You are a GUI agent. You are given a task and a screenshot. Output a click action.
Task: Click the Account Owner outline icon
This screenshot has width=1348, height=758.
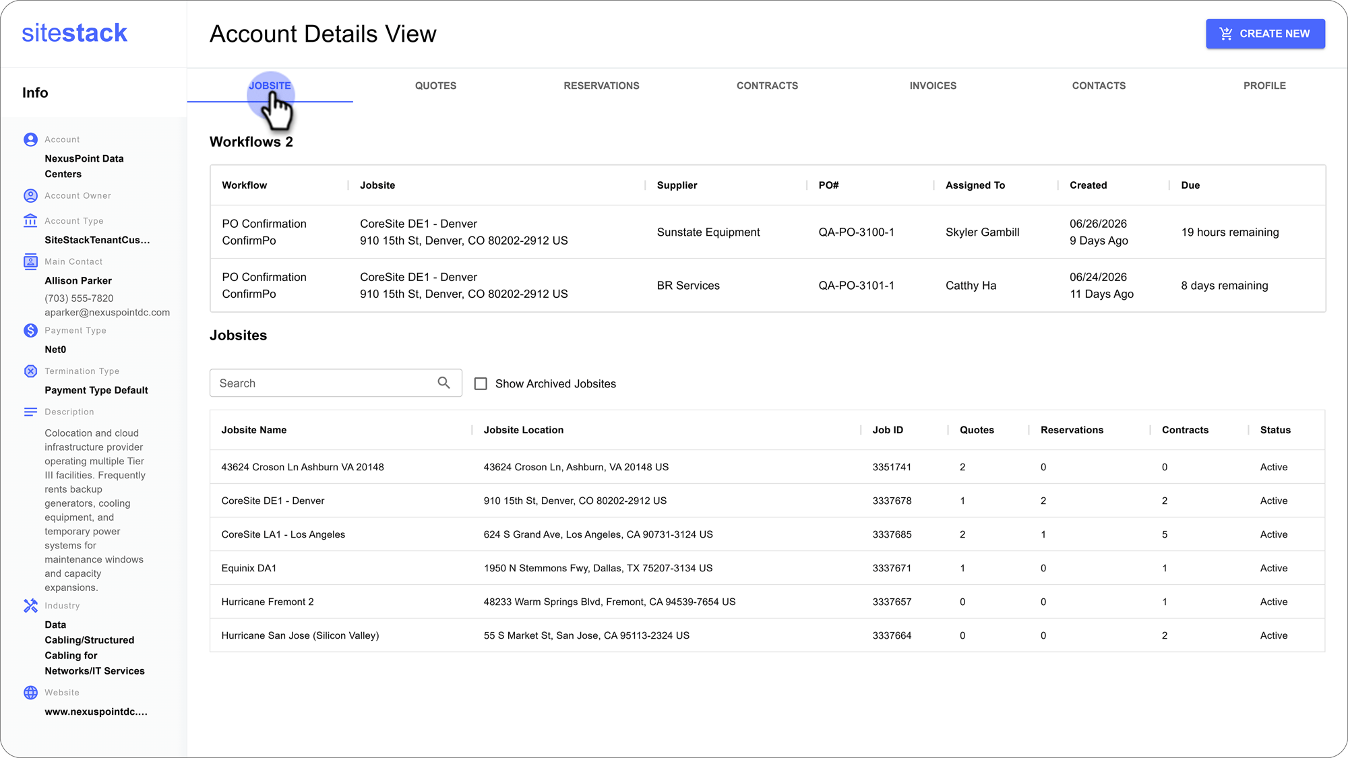pyautogui.click(x=30, y=195)
